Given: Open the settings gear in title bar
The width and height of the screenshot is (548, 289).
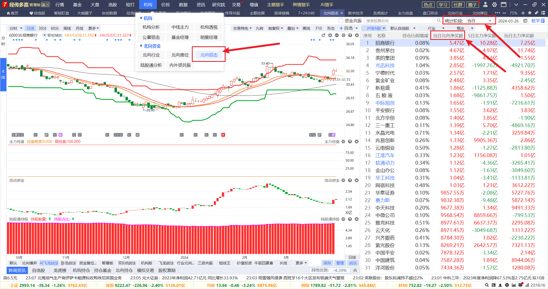Looking at the screenshot, I should [x=494, y=5].
